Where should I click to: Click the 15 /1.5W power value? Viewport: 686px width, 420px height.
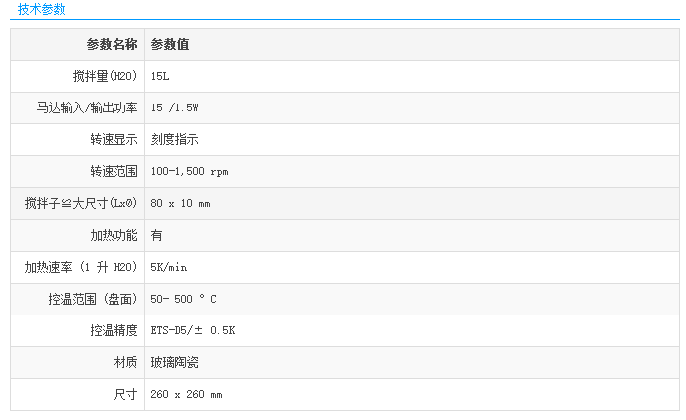coord(181,107)
